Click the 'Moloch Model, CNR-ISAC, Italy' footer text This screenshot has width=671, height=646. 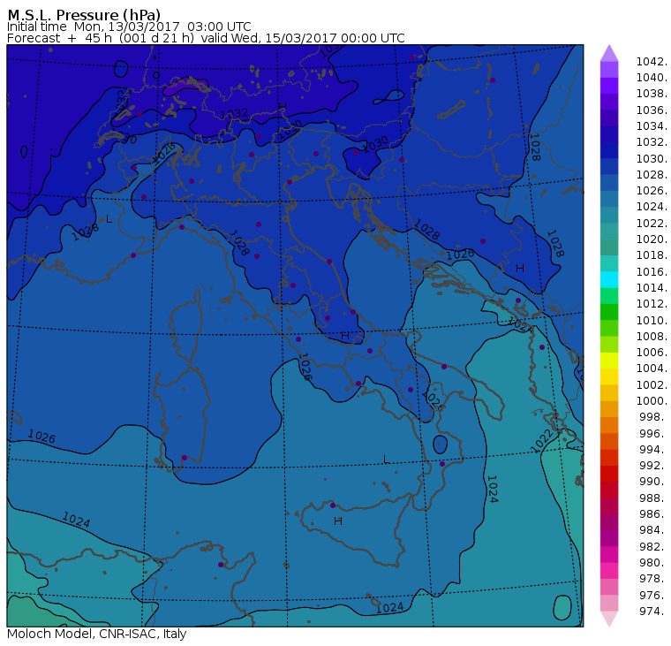tap(97, 634)
